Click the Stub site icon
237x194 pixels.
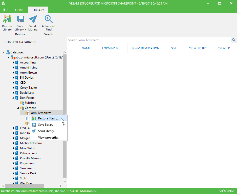(x=17, y=178)
